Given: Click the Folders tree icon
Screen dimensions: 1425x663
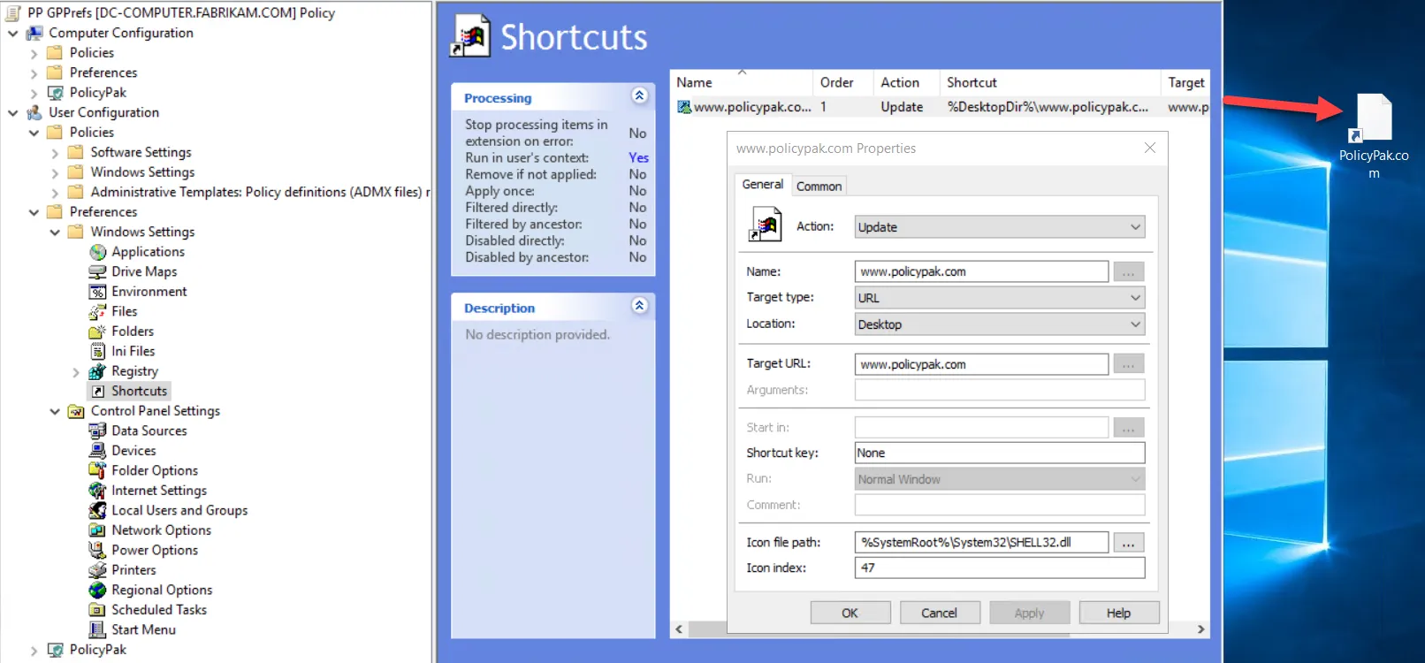Looking at the screenshot, I should tap(97, 331).
